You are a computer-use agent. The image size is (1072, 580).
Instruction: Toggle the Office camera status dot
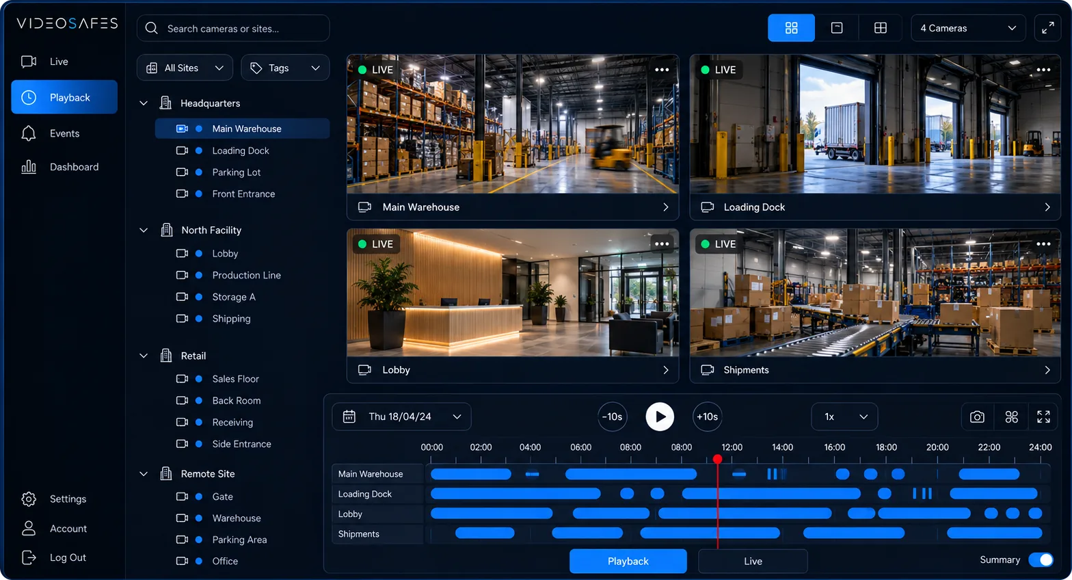click(199, 561)
